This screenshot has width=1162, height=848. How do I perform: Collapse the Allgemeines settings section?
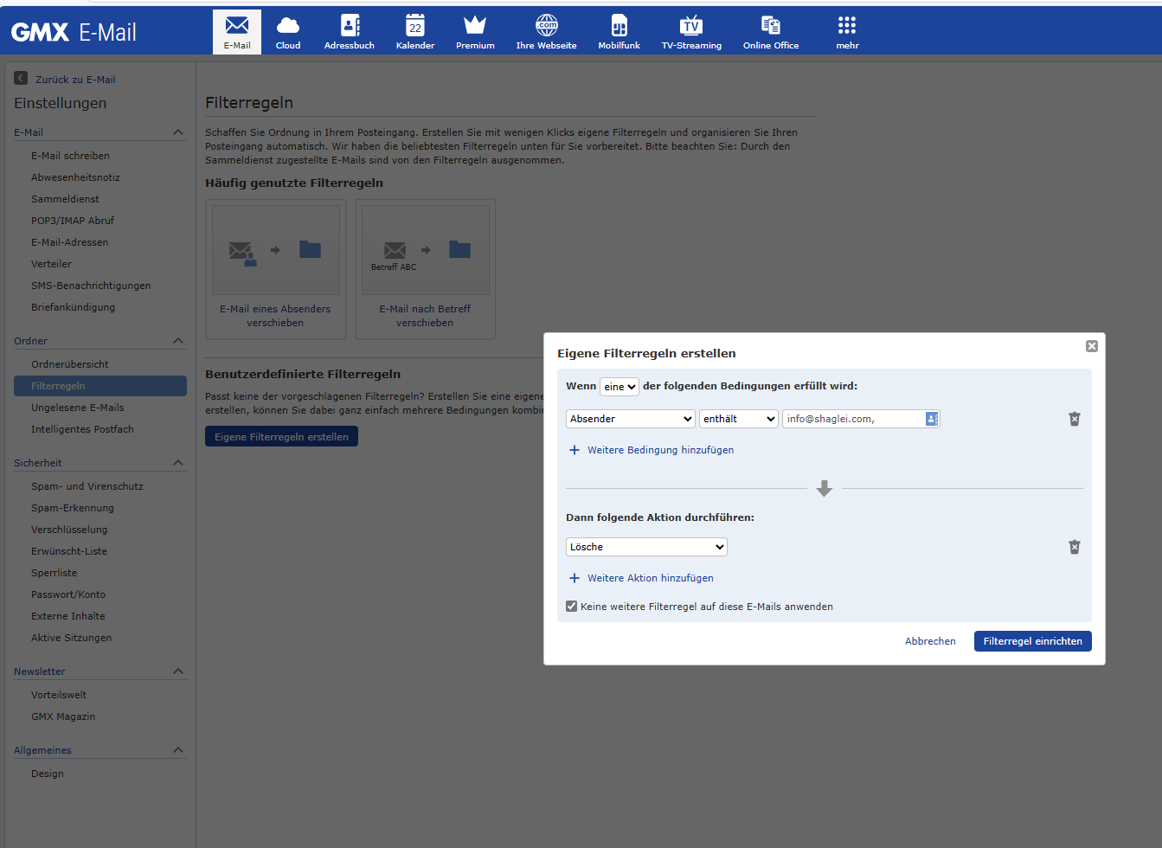click(178, 750)
